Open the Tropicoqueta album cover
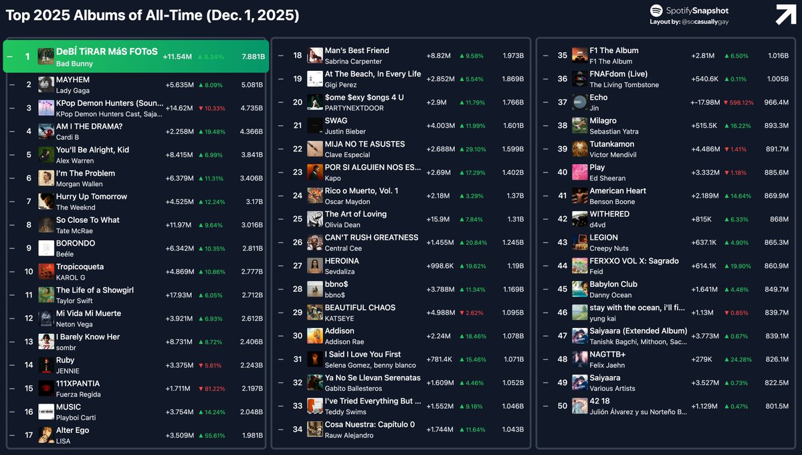Viewport: 802px width, 455px height. coord(46,272)
